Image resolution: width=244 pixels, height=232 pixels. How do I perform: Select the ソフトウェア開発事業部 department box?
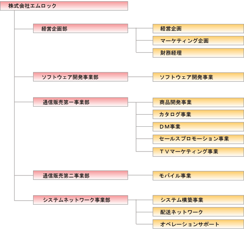coord(81,77)
